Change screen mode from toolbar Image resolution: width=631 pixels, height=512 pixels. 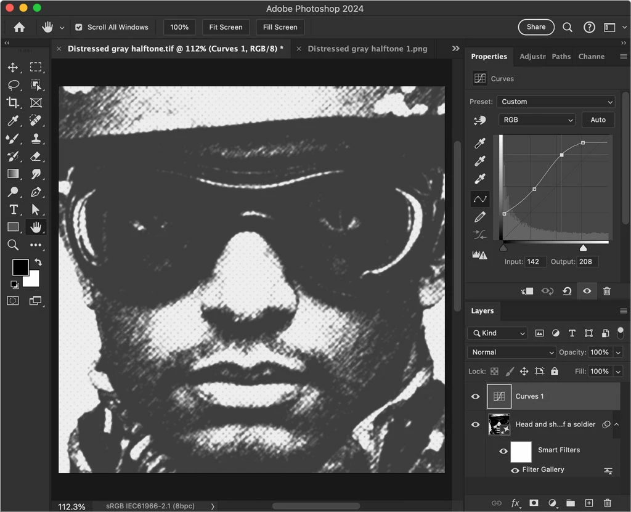[36, 301]
